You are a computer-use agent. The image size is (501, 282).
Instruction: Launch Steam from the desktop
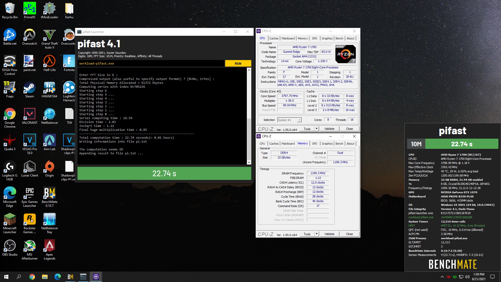coord(29,90)
